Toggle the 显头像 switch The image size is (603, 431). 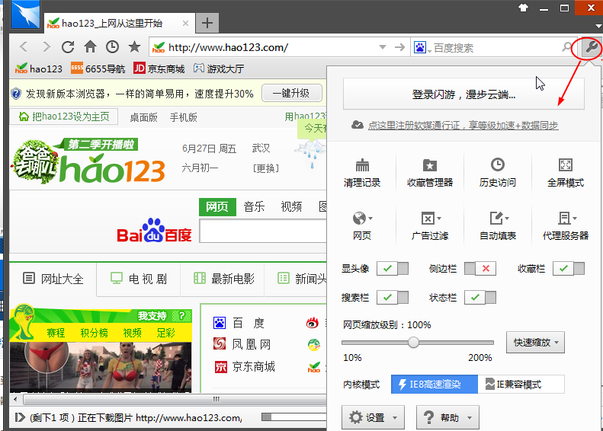393,269
